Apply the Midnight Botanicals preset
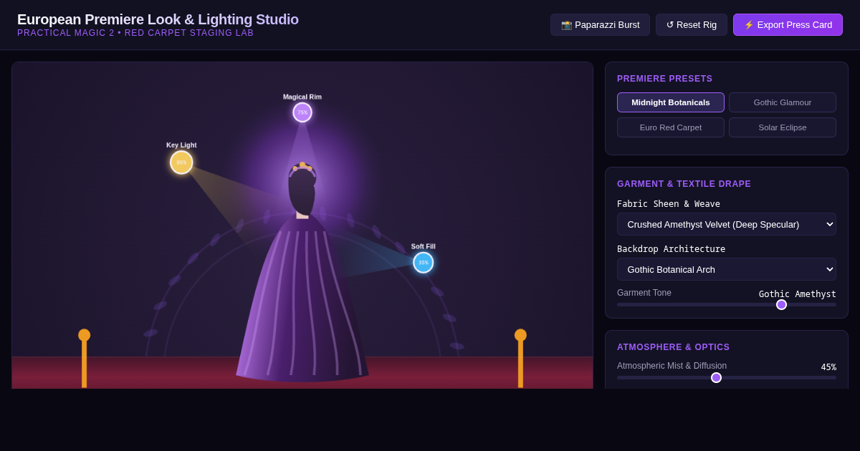This screenshot has height=451, width=860. point(671,102)
